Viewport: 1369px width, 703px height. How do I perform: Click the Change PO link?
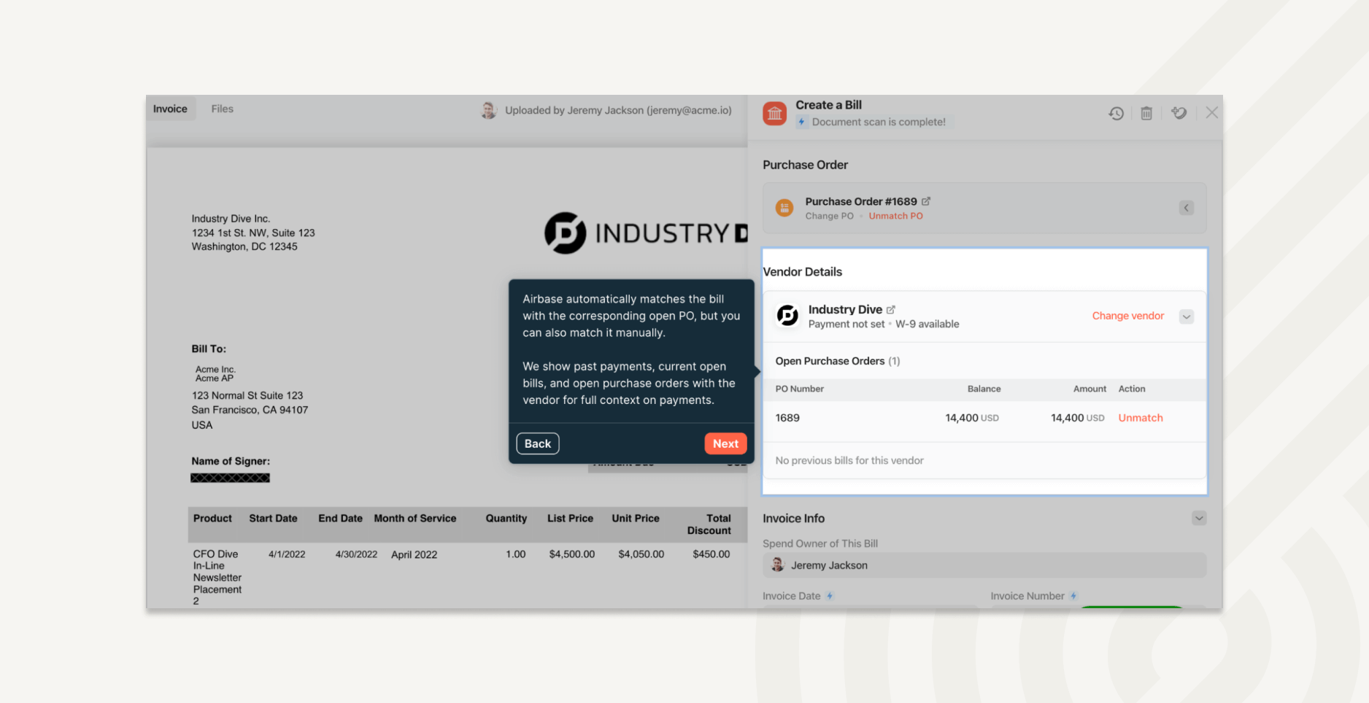click(829, 216)
